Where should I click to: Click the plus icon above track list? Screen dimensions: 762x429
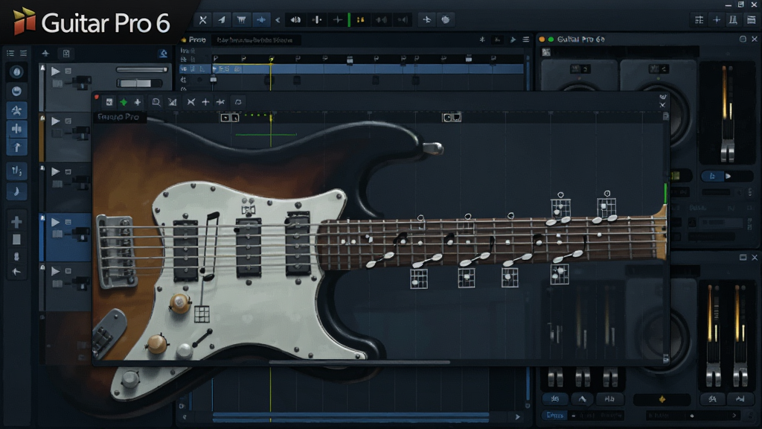(45, 53)
